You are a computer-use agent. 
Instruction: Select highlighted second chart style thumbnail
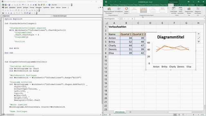click(x=144, y=10)
